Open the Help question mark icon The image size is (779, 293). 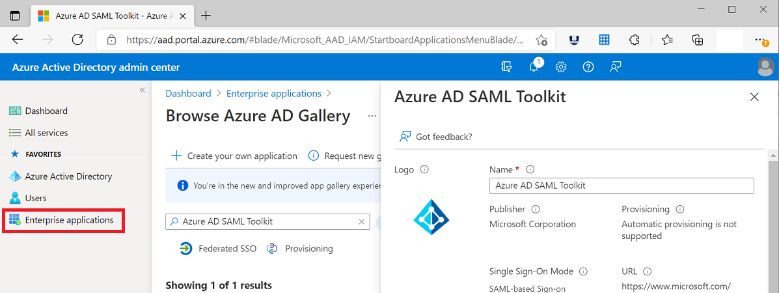588,66
